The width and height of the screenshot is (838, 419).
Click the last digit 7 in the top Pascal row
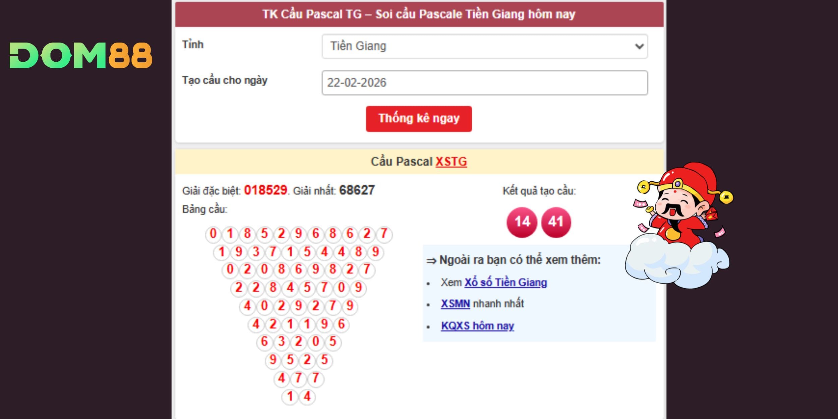point(384,234)
